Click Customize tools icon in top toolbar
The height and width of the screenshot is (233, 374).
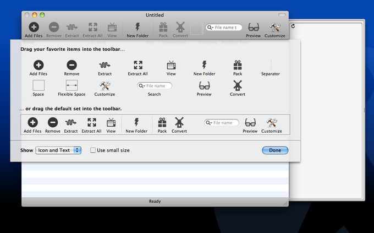point(275,27)
